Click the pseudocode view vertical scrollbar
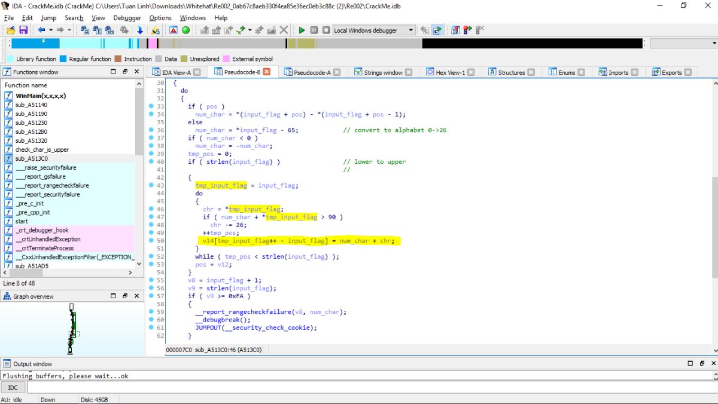Image resolution: width=718 pixels, height=404 pixels. 714,227
